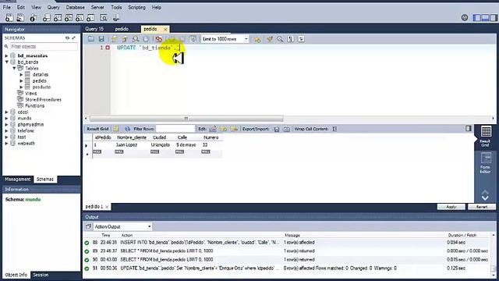Screen dimensions: 499x281
Task: Import records with the Export/Import folder icon
Action: pyautogui.click(x=287, y=129)
